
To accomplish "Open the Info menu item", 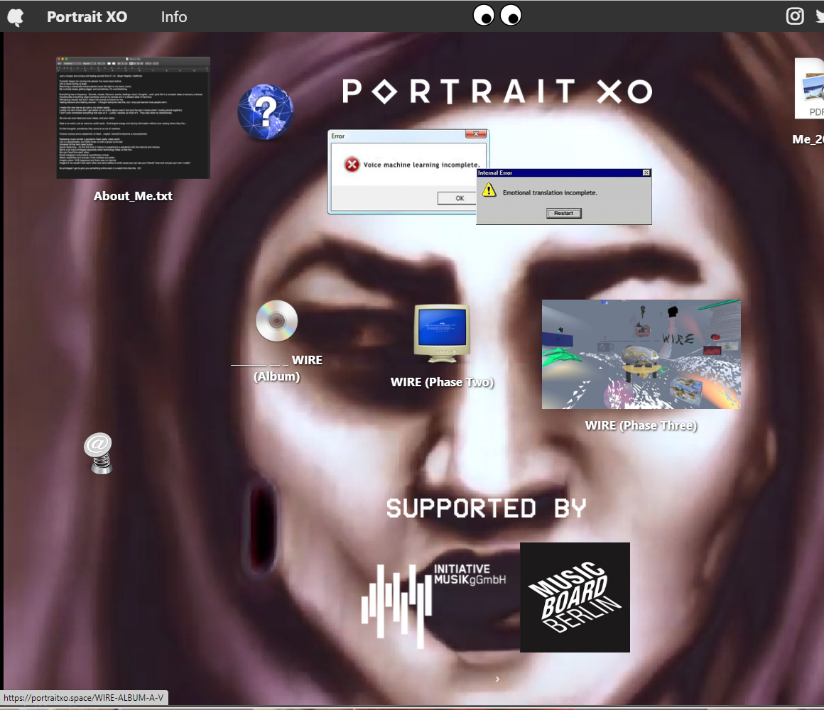I will (x=173, y=16).
